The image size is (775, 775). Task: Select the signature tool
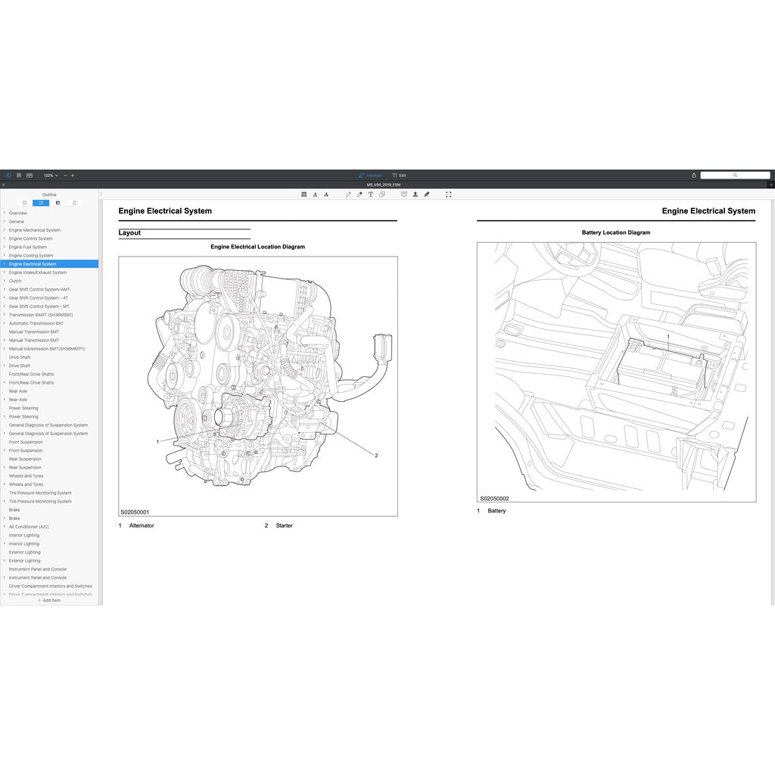click(x=426, y=194)
